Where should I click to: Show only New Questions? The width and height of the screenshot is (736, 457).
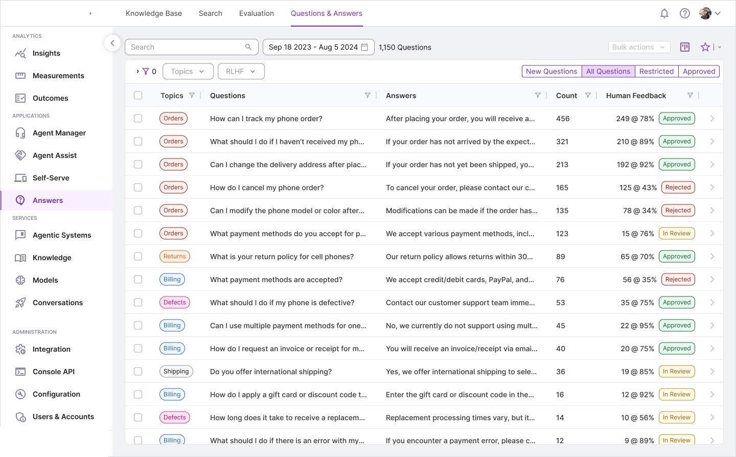click(x=551, y=72)
